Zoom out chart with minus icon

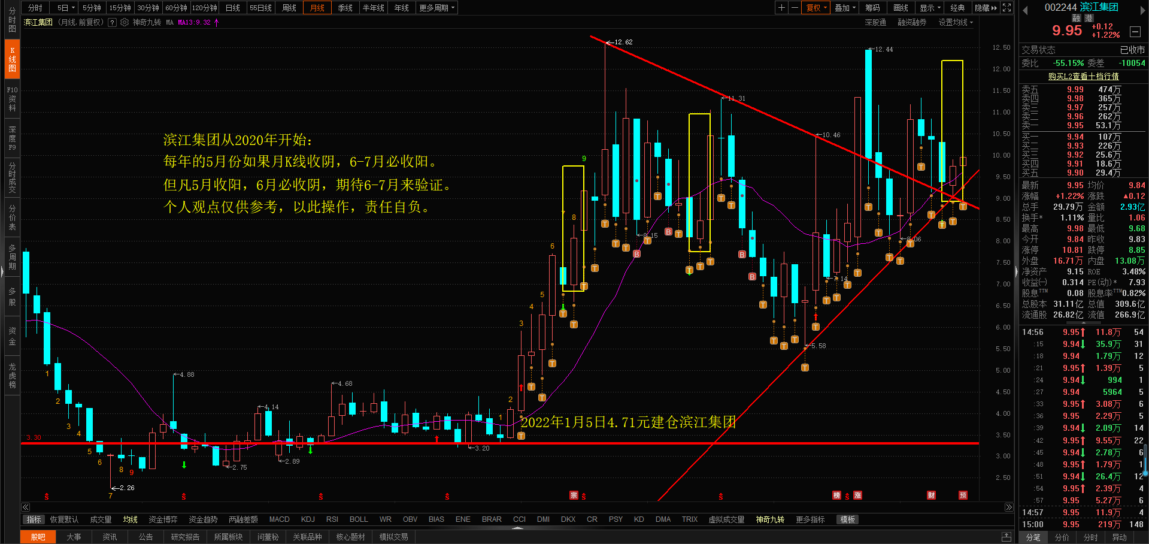pyautogui.click(x=795, y=8)
